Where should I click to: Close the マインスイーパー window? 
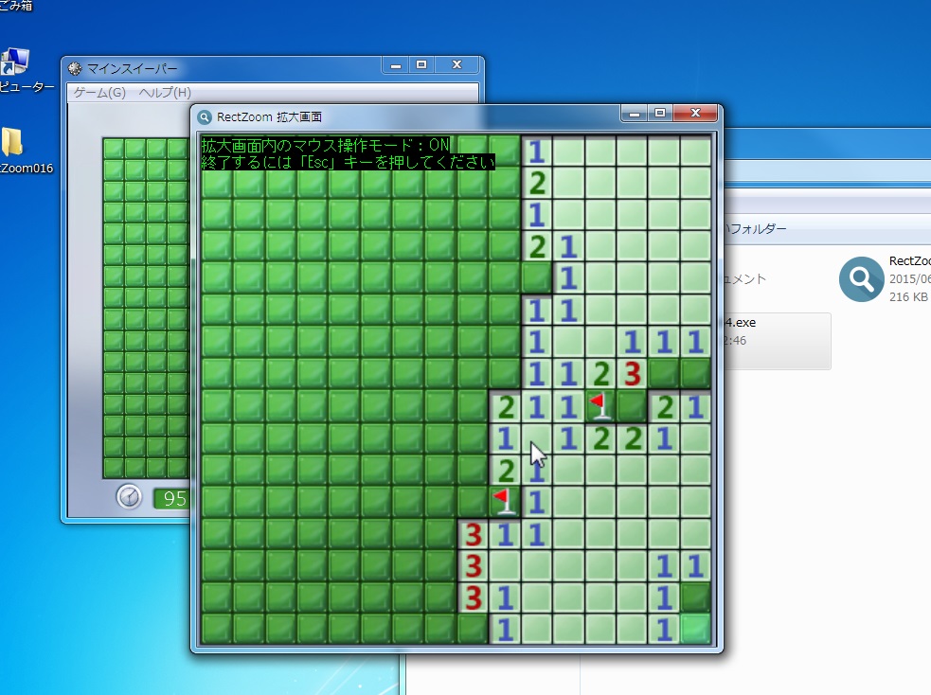(457, 65)
